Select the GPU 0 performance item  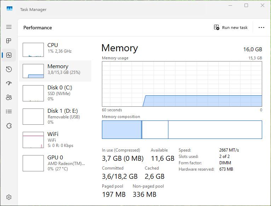(55, 163)
